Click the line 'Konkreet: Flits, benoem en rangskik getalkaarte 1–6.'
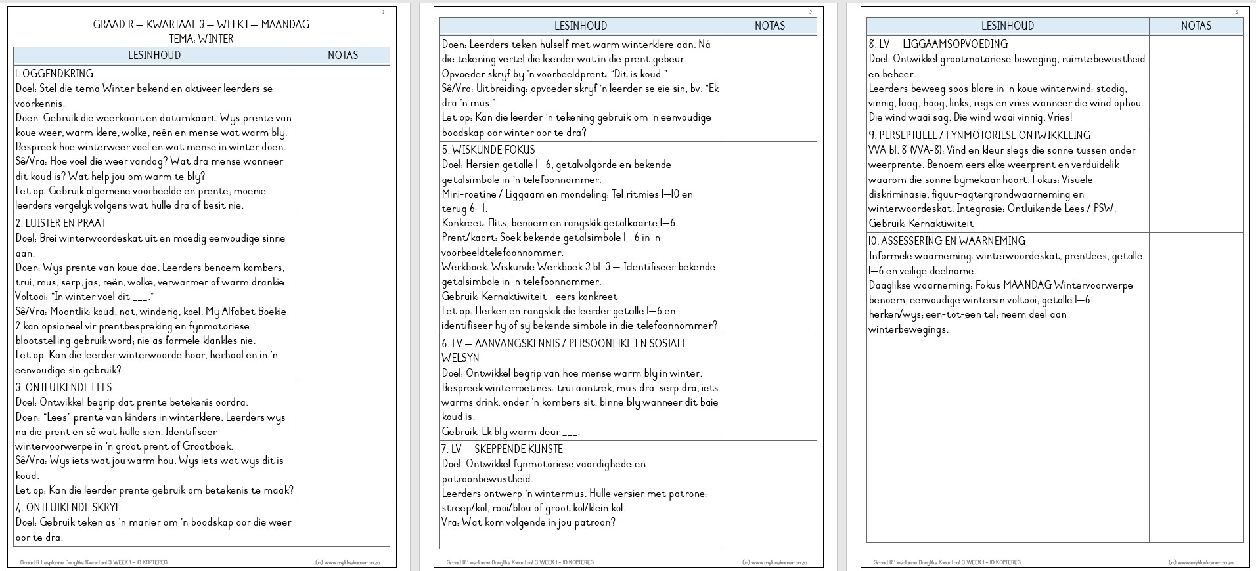Image resolution: width=1256 pixels, height=571 pixels. 560,223
